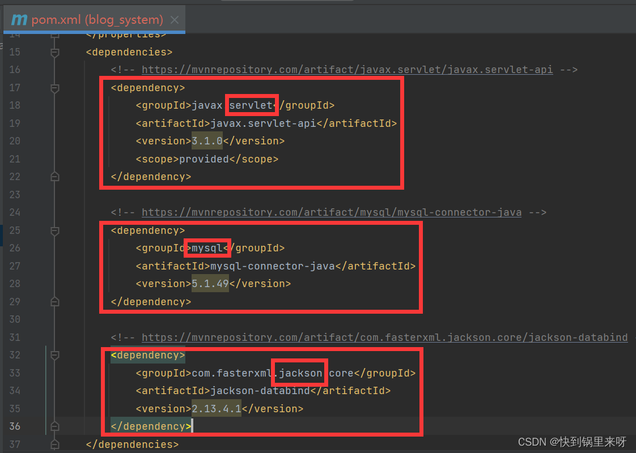This screenshot has height=453, width=636.
Task: Toggle fold end marker at line 22
Action: (x=55, y=177)
